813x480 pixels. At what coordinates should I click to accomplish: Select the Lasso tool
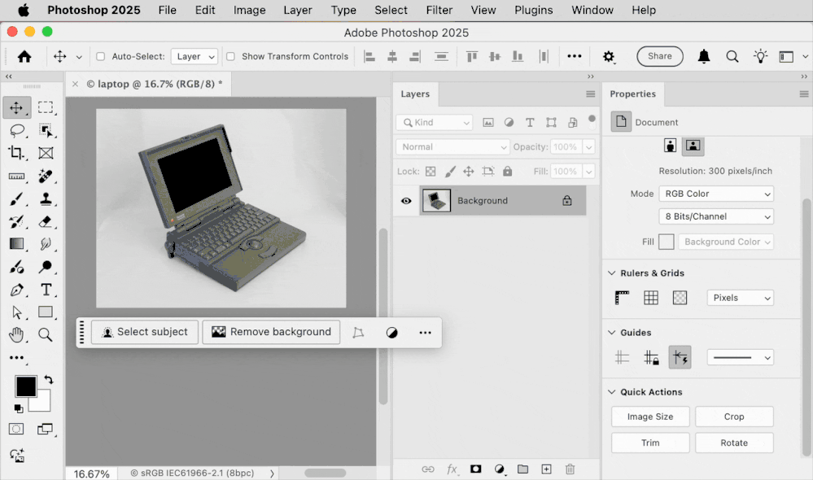(16, 130)
